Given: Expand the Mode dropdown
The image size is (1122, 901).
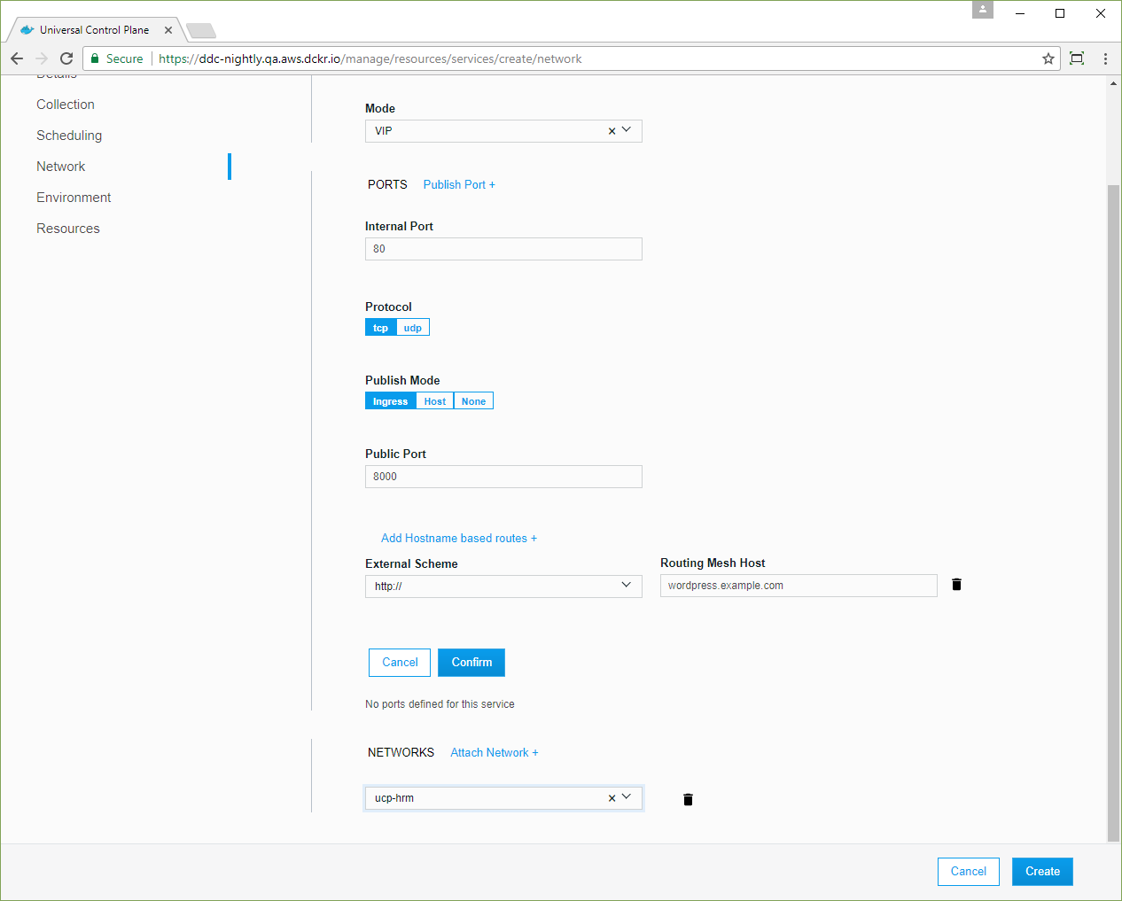Looking at the screenshot, I should [x=627, y=130].
